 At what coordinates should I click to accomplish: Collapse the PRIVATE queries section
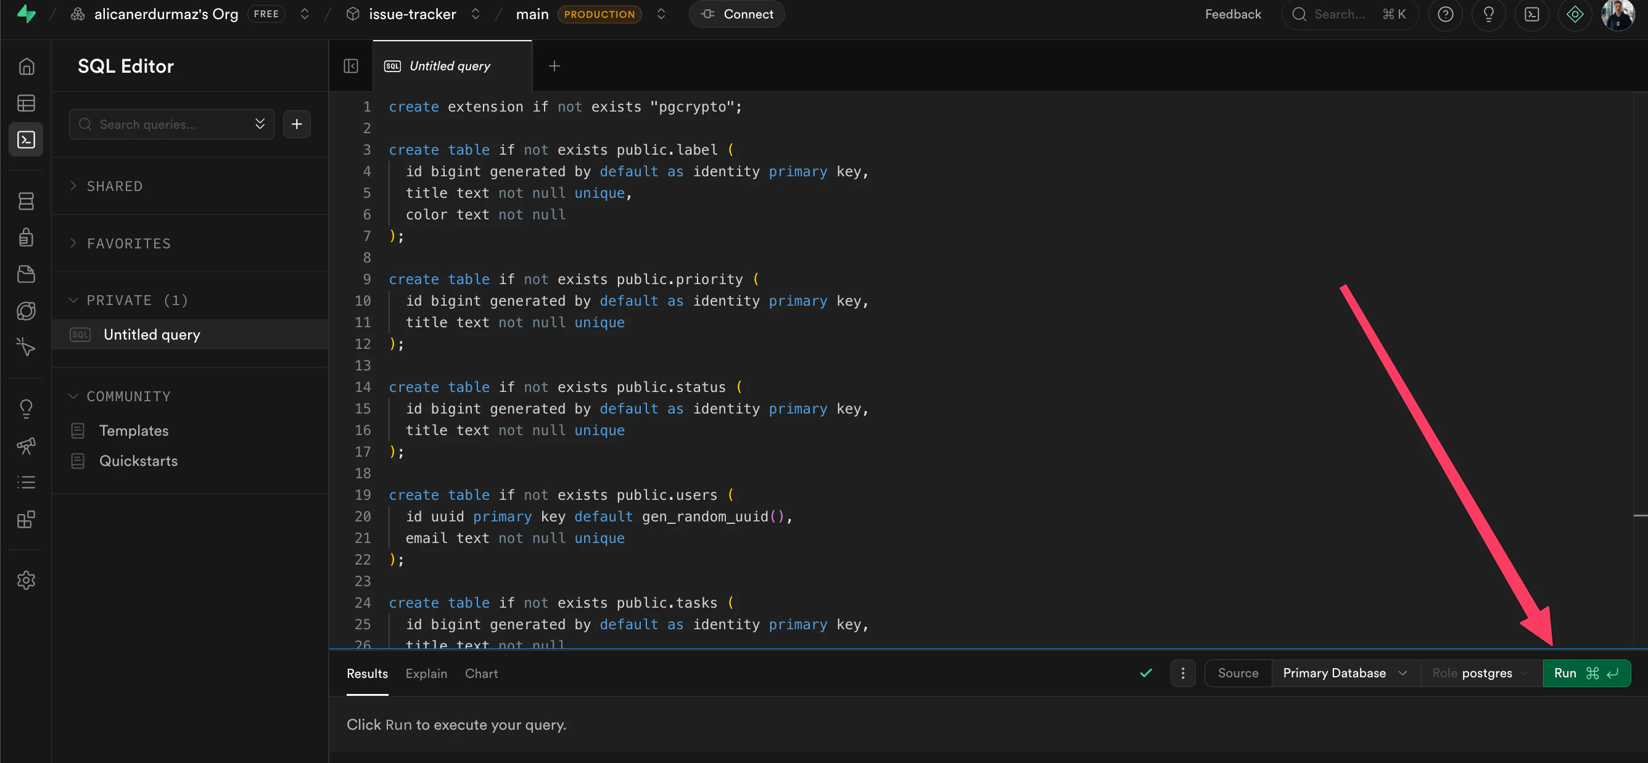coord(127,300)
